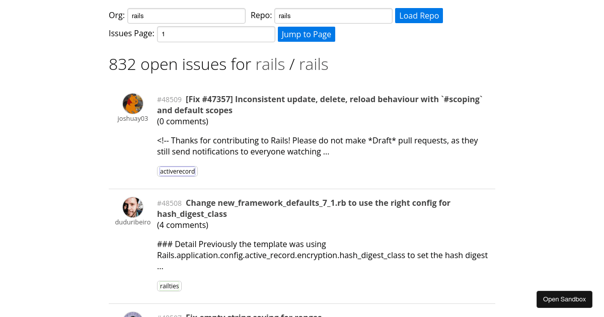Click the '(4 comments)' text under issue #48508
604x317 pixels.
click(183, 225)
